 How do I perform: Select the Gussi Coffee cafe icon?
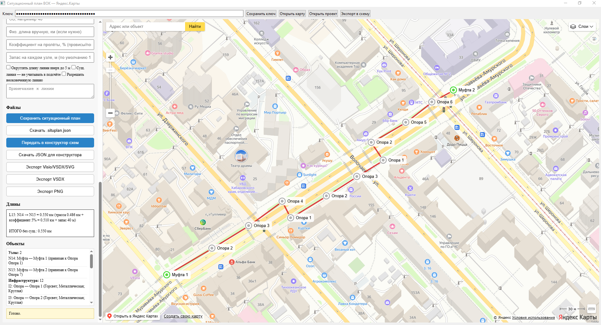[x=204, y=288]
